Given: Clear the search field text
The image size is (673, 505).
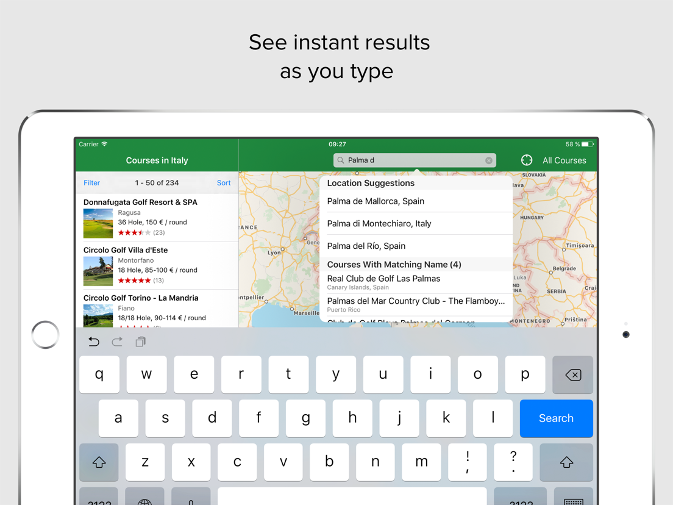Looking at the screenshot, I should tap(488, 160).
